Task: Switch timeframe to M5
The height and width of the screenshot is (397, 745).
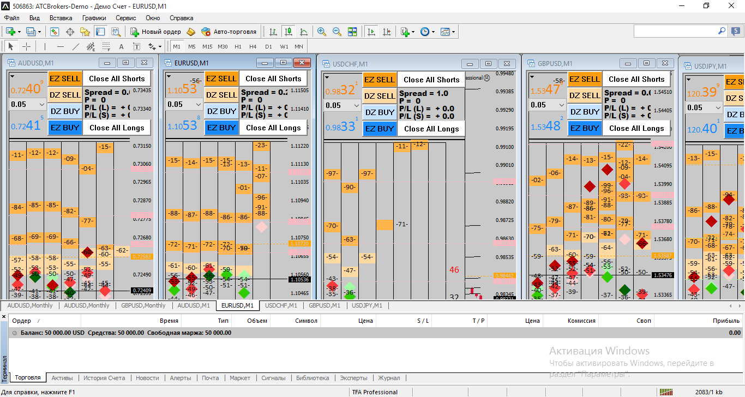Action: pyautogui.click(x=192, y=47)
